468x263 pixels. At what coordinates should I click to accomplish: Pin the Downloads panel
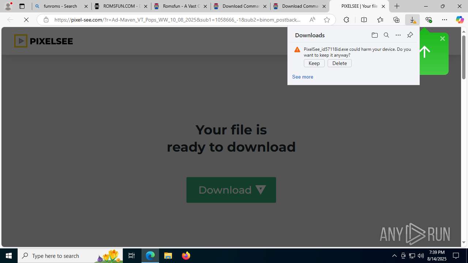(x=410, y=35)
